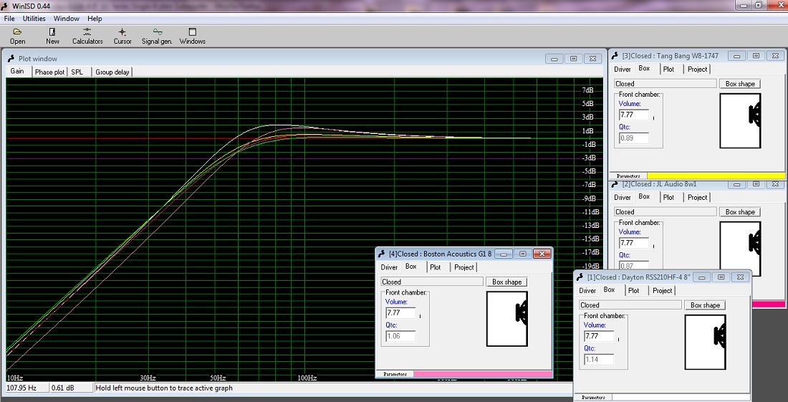Select Box tab in Tang Bang window
Image resolution: width=788 pixels, height=402 pixels.
click(x=644, y=68)
